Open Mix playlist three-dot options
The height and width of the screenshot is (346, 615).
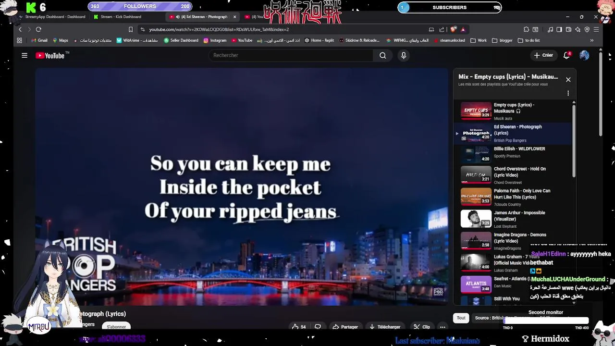point(568,93)
